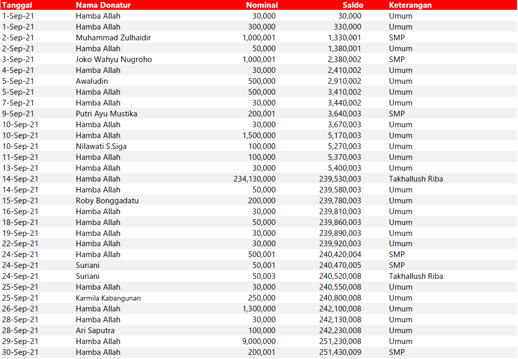Image resolution: width=518 pixels, height=359 pixels.
Task: Select the Nilawati S.Siga cell
Action: pos(101,146)
